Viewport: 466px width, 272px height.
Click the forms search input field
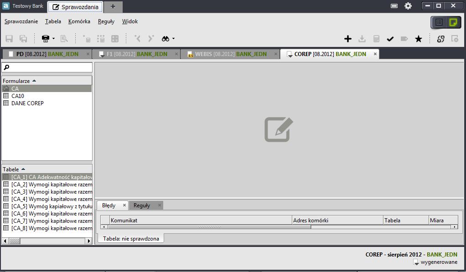[47, 67]
